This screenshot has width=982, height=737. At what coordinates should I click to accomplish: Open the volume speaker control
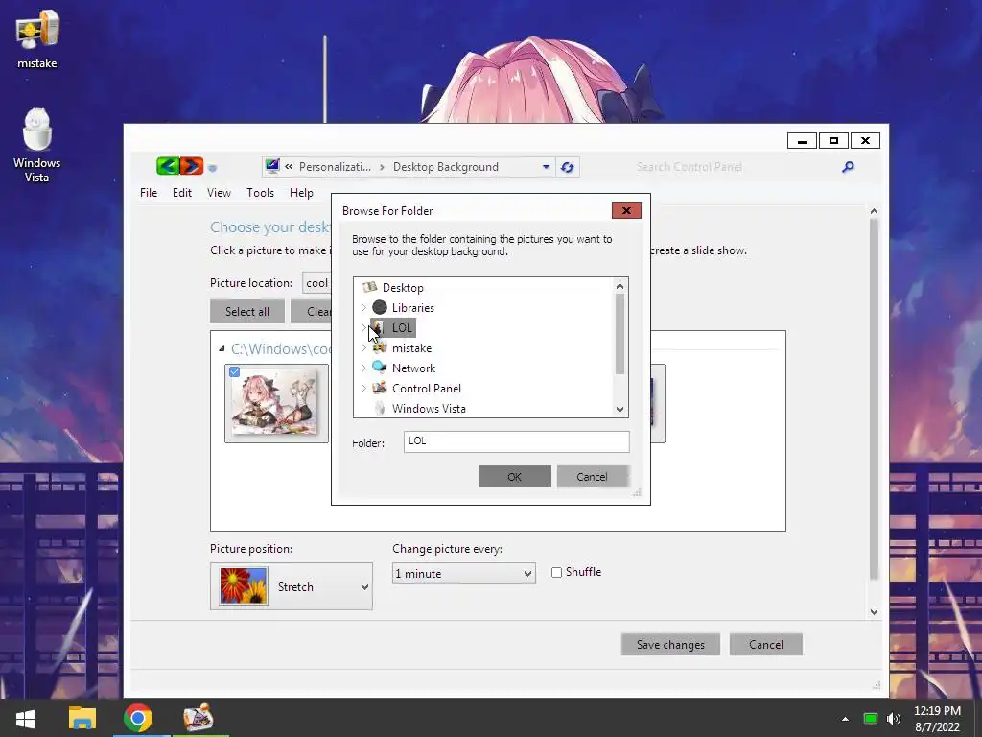[894, 719]
